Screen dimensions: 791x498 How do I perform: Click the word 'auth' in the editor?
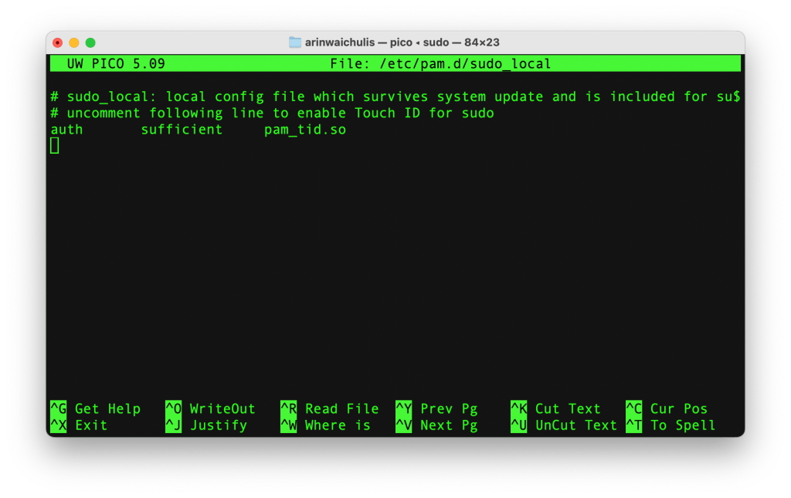(x=66, y=130)
